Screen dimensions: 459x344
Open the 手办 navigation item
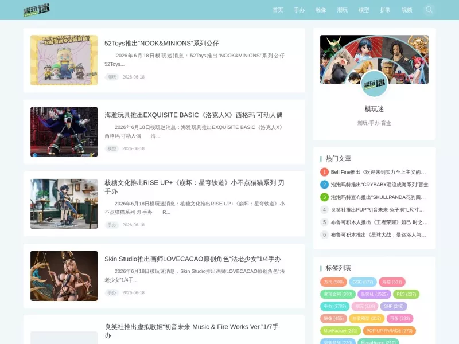(299, 10)
